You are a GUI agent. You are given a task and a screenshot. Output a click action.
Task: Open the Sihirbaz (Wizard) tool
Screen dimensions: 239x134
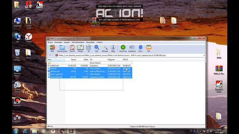click(105, 48)
